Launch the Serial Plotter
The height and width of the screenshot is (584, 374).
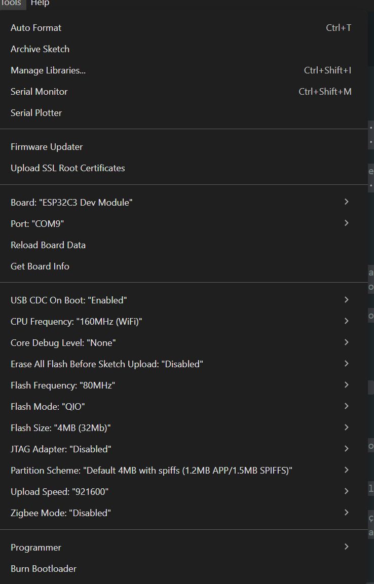(36, 113)
